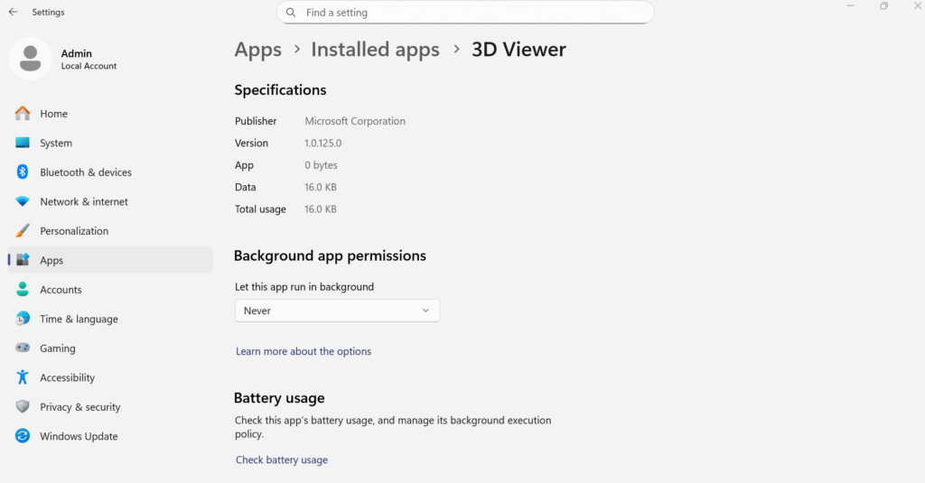This screenshot has width=925, height=483.
Task: Click the Specifications heading
Action: [280, 89]
